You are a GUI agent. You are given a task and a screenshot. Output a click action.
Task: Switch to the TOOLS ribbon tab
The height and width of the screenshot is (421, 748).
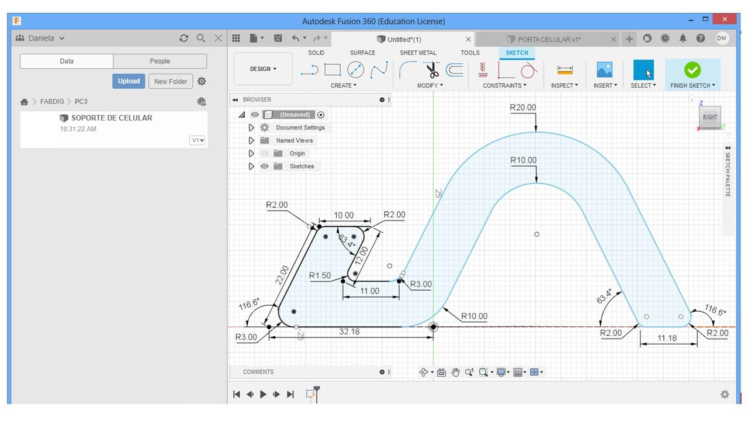[470, 53]
